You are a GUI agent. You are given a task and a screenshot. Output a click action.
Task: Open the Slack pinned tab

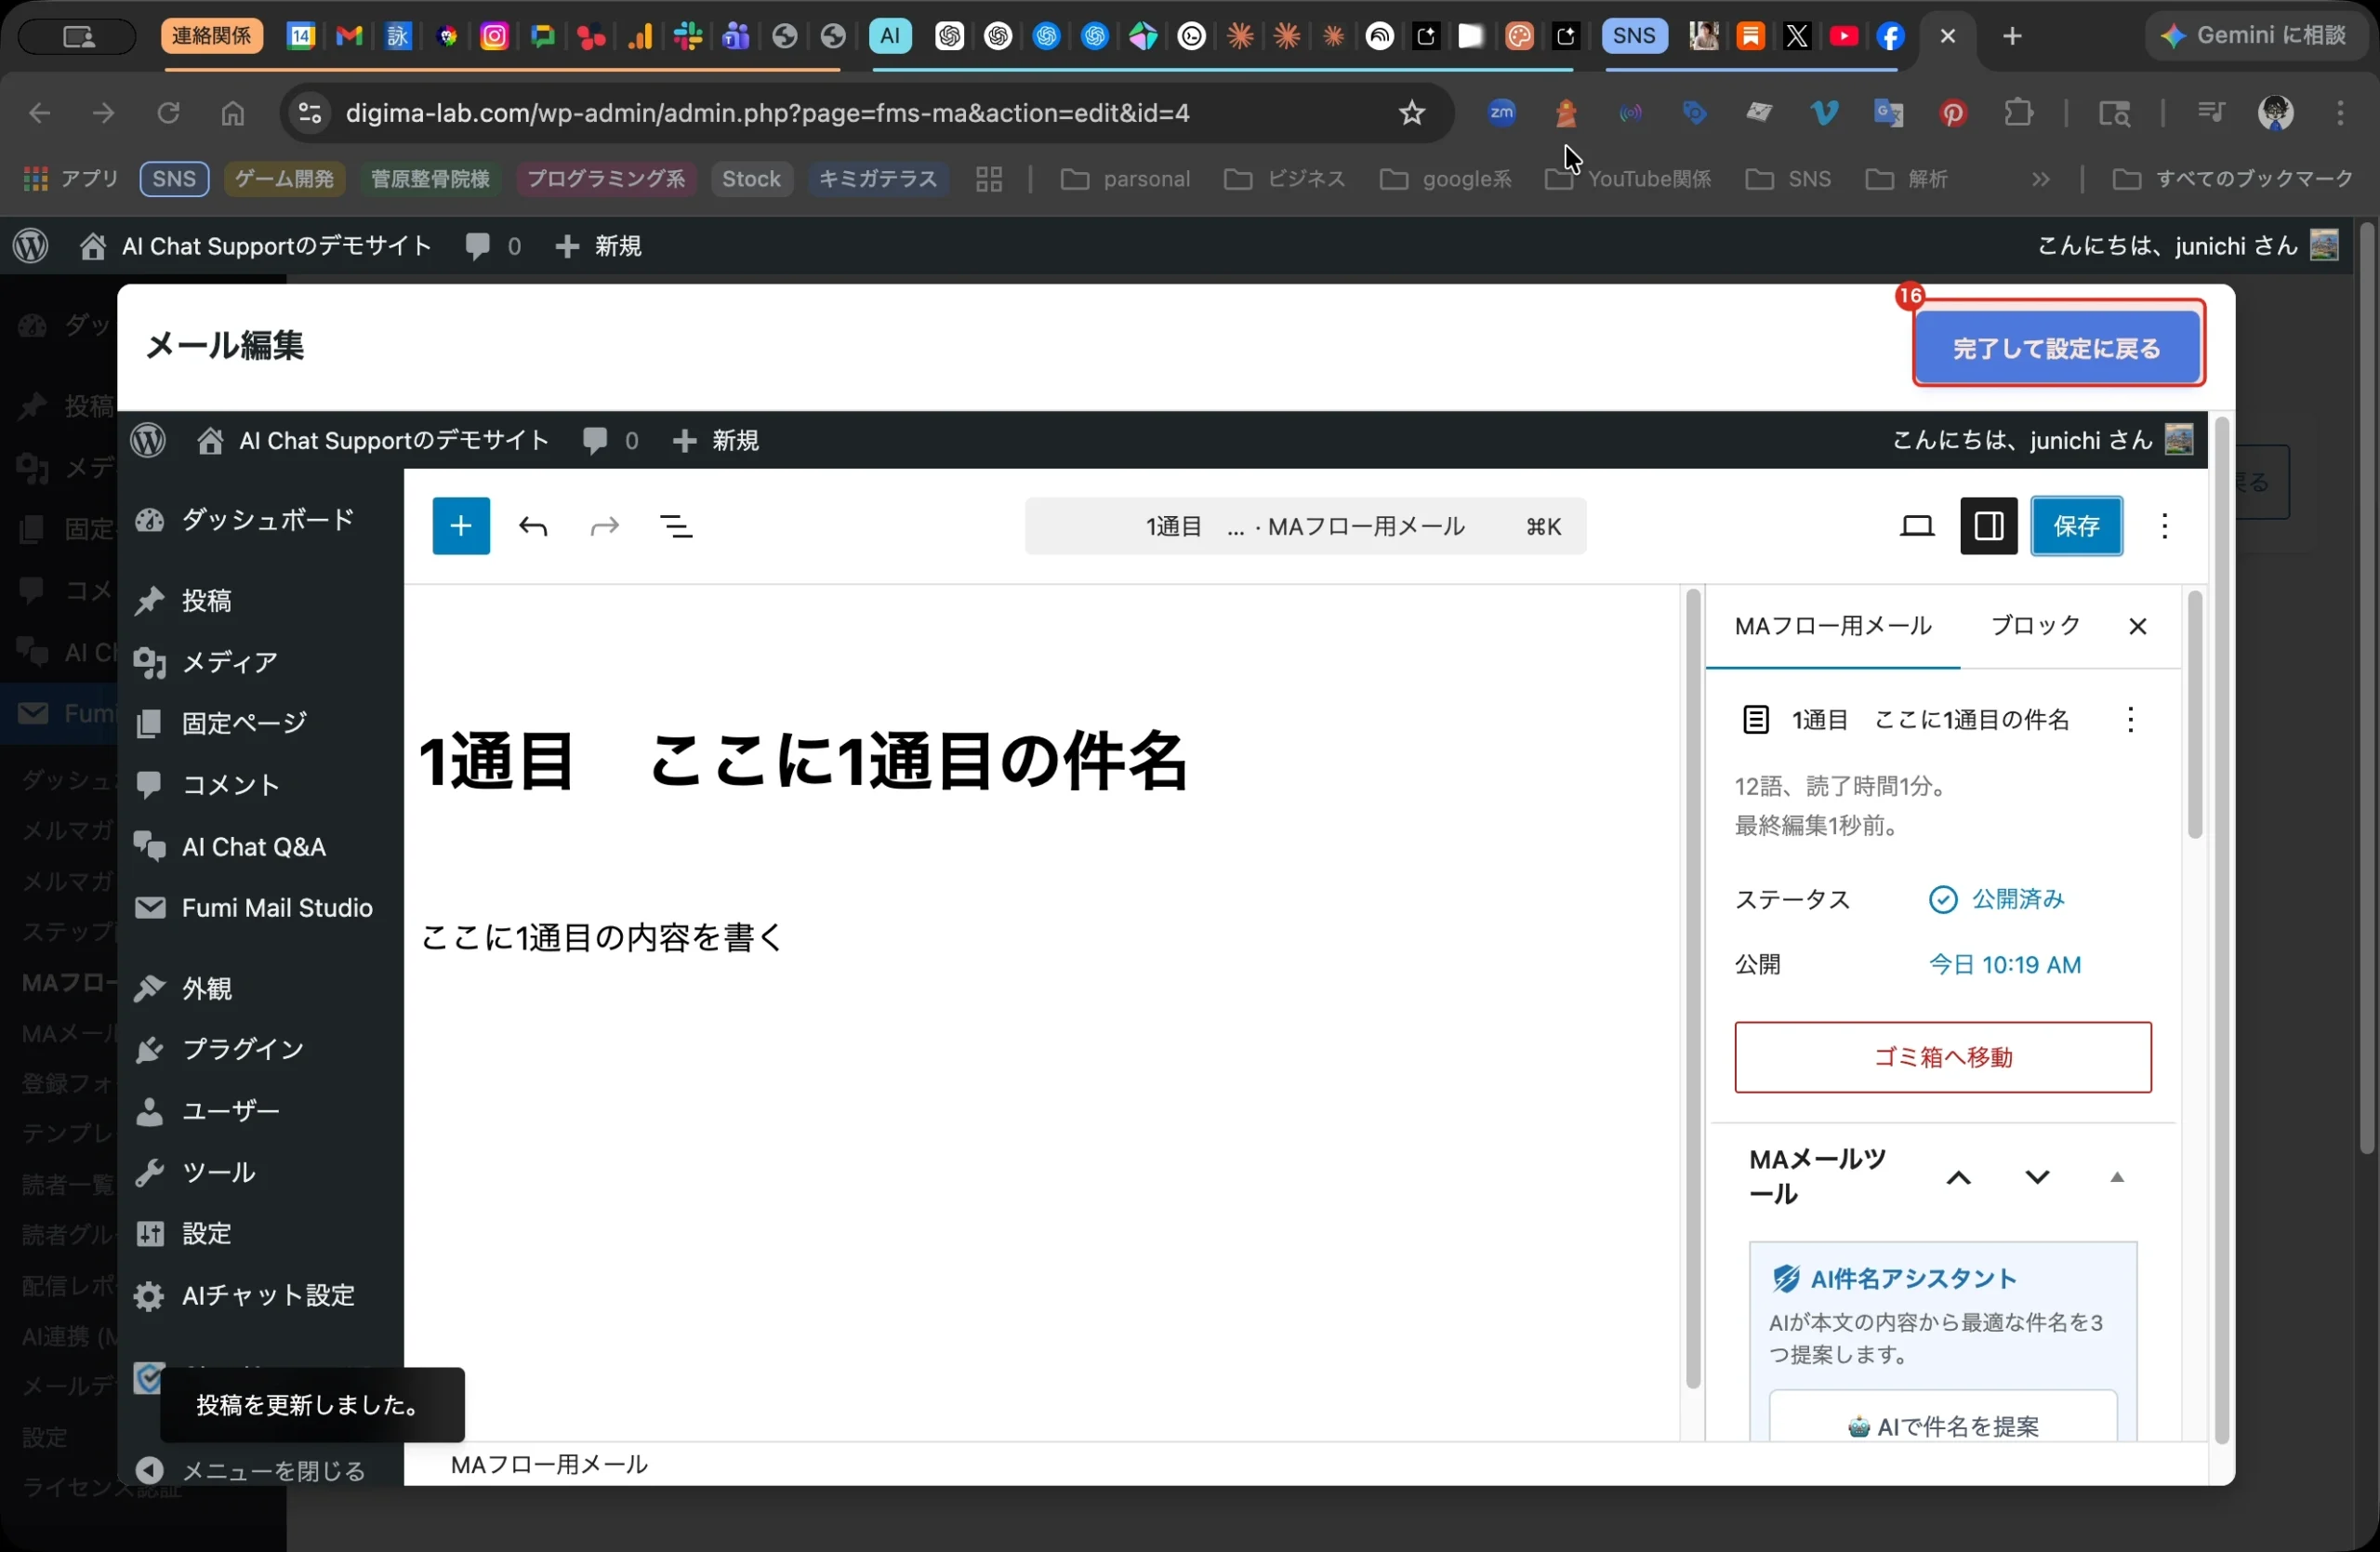(x=688, y=37)
